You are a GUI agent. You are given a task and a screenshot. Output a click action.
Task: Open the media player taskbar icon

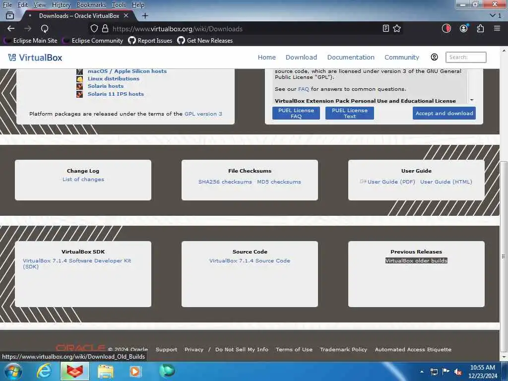click(x=135, y=371)
